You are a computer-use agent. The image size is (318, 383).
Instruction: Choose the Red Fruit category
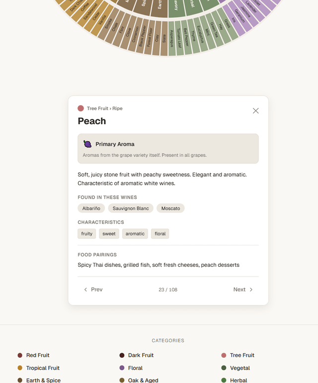click(38, 355)
